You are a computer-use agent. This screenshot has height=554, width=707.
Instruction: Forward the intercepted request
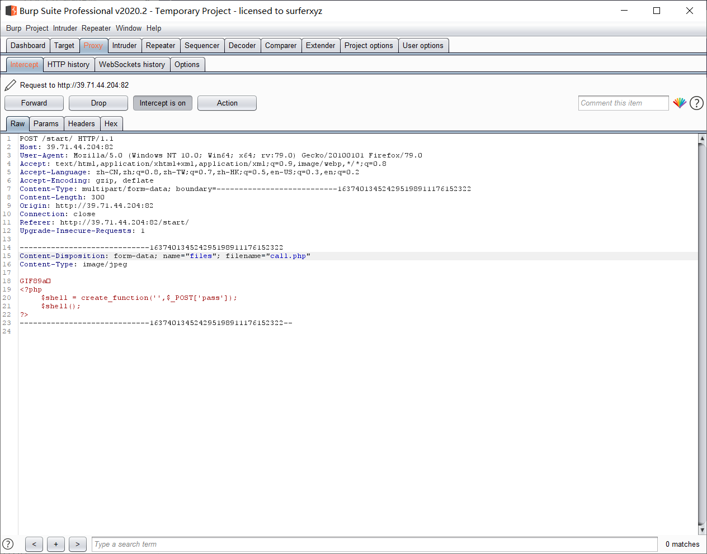34,103
